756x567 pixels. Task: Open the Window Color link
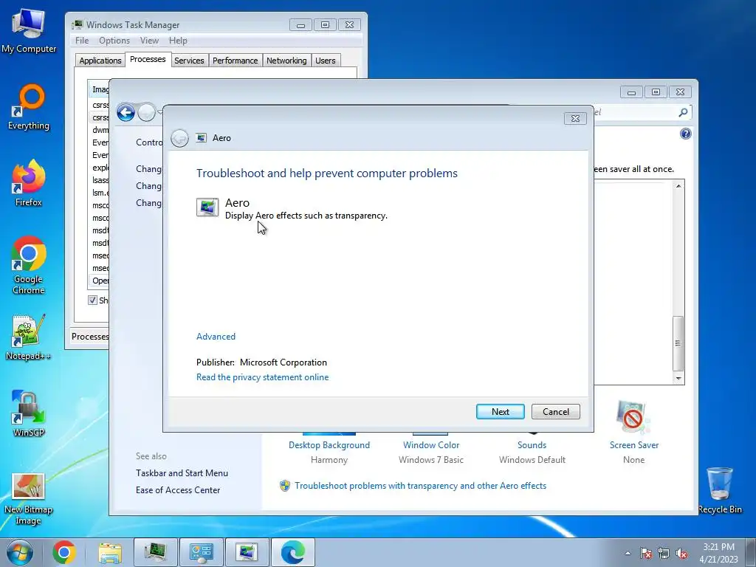[x=431, y=445]
